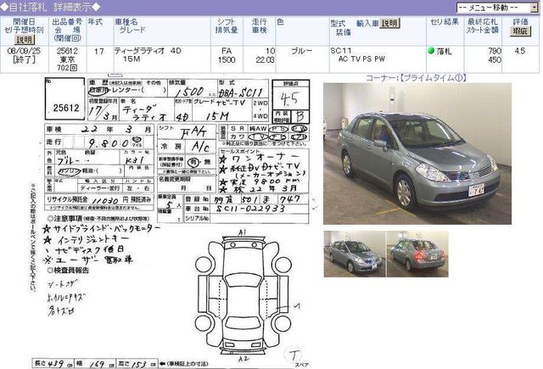Click the start price value 450
The width and height of the screenshot is (543, 369).
point(495,59)
